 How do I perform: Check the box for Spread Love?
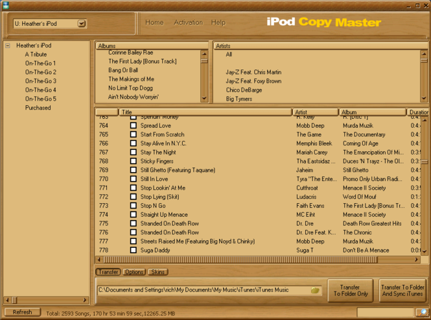pos(134,125)
